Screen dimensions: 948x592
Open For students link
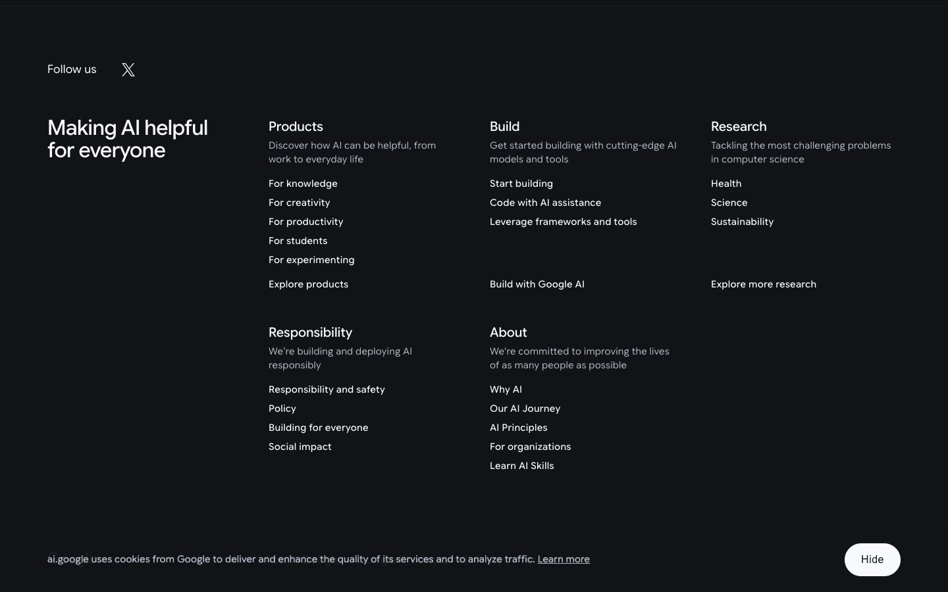(x=298, y=241)
